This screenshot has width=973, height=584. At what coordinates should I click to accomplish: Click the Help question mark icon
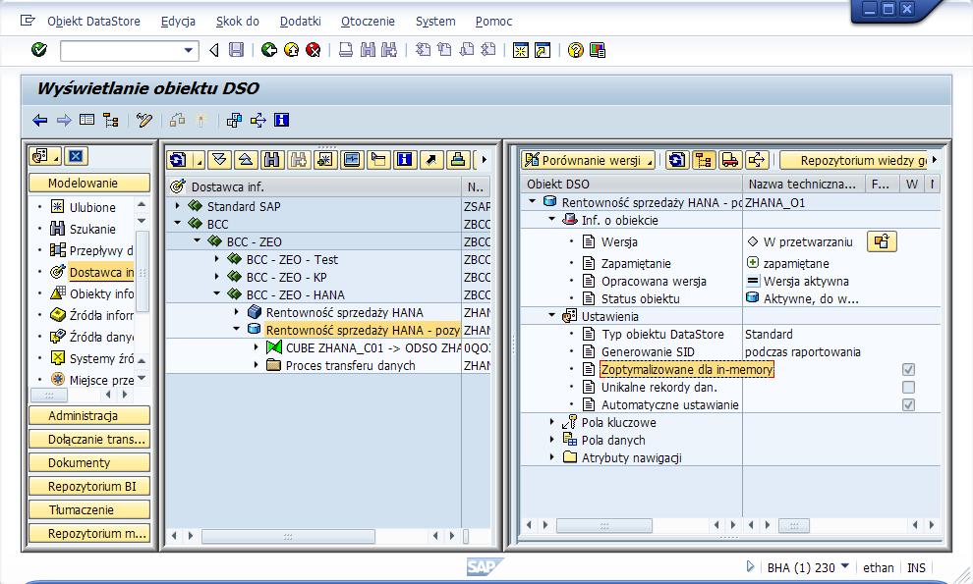(x=575, y=50)
